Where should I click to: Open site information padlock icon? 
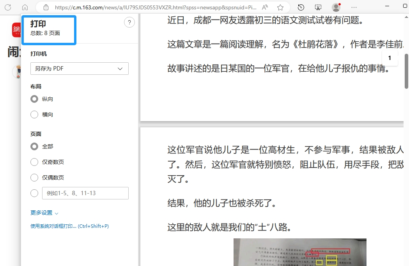click(x=46, y=7)
